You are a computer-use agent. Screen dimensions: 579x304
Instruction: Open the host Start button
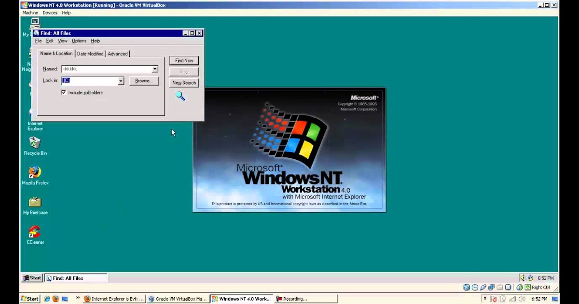click(x=29, y=299)
